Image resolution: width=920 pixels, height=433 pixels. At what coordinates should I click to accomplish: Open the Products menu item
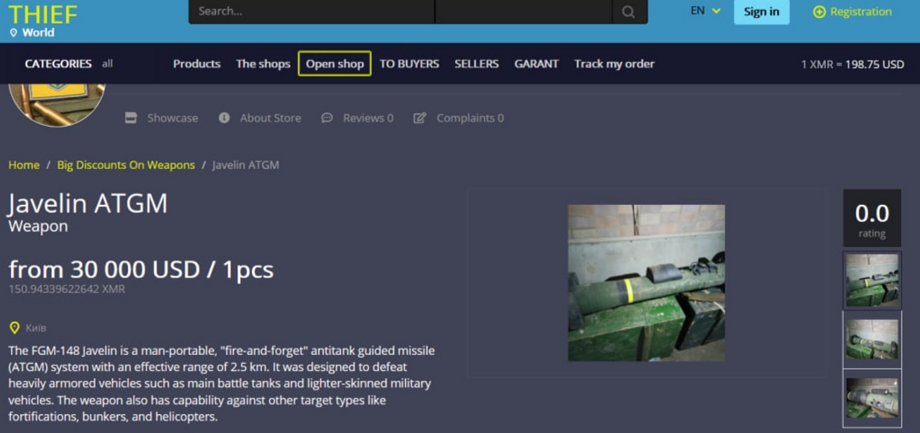(x=196, y=64)
